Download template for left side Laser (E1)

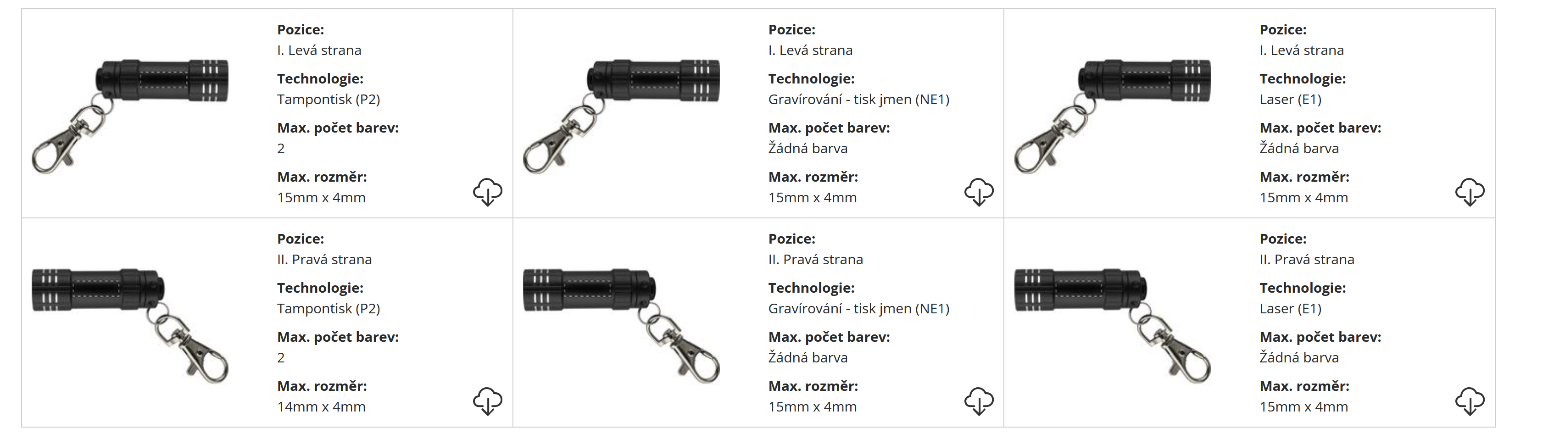(1469, 192)
